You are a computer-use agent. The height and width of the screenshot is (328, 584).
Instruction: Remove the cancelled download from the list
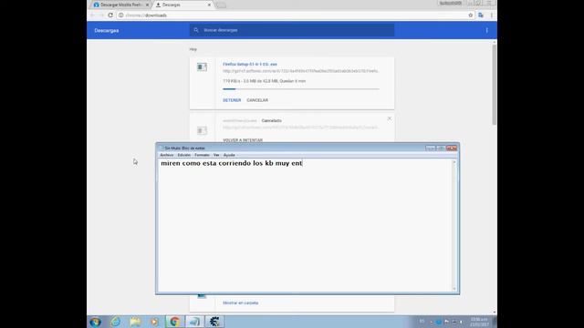(390, 118)
